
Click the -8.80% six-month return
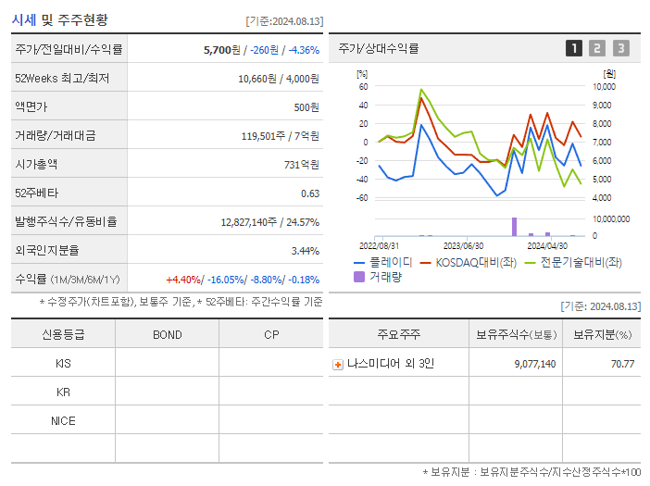266,280
